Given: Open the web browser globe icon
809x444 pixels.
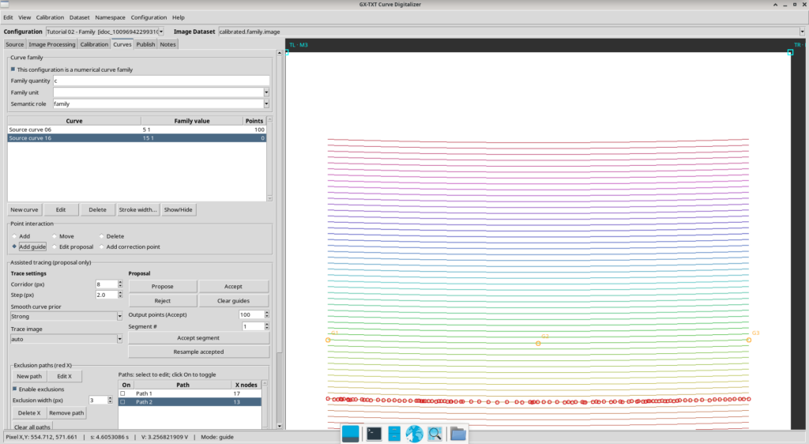Looking at the screenshot, I should coord(414,434).
